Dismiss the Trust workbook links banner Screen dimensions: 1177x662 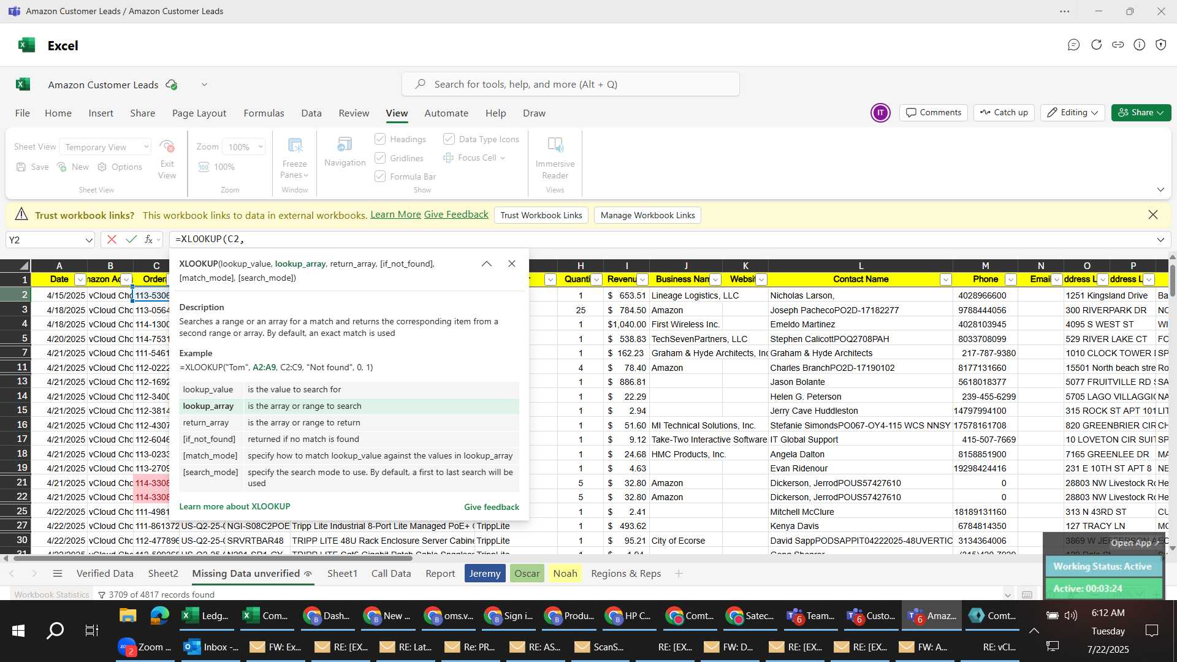pyautogui.click(x=1153, y=215)
